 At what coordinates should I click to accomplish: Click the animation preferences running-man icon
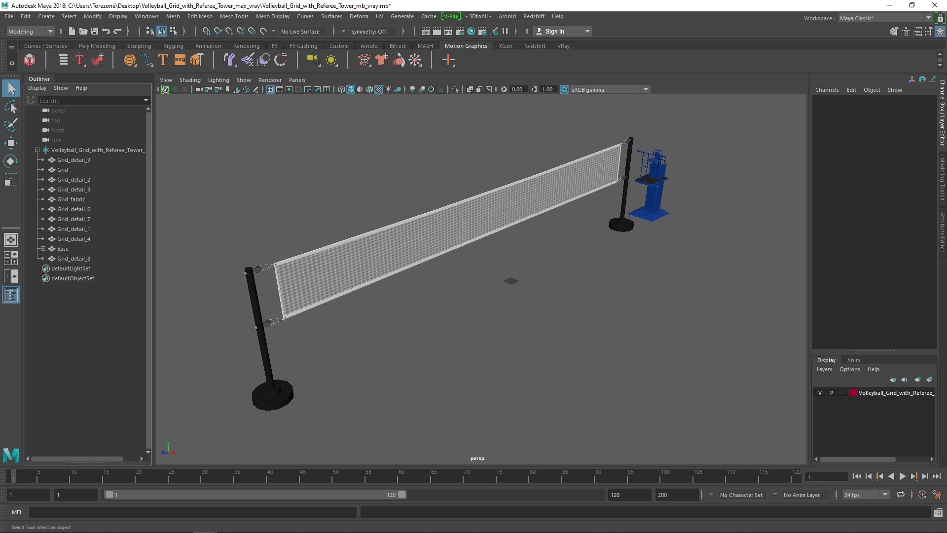coord(937,495)
